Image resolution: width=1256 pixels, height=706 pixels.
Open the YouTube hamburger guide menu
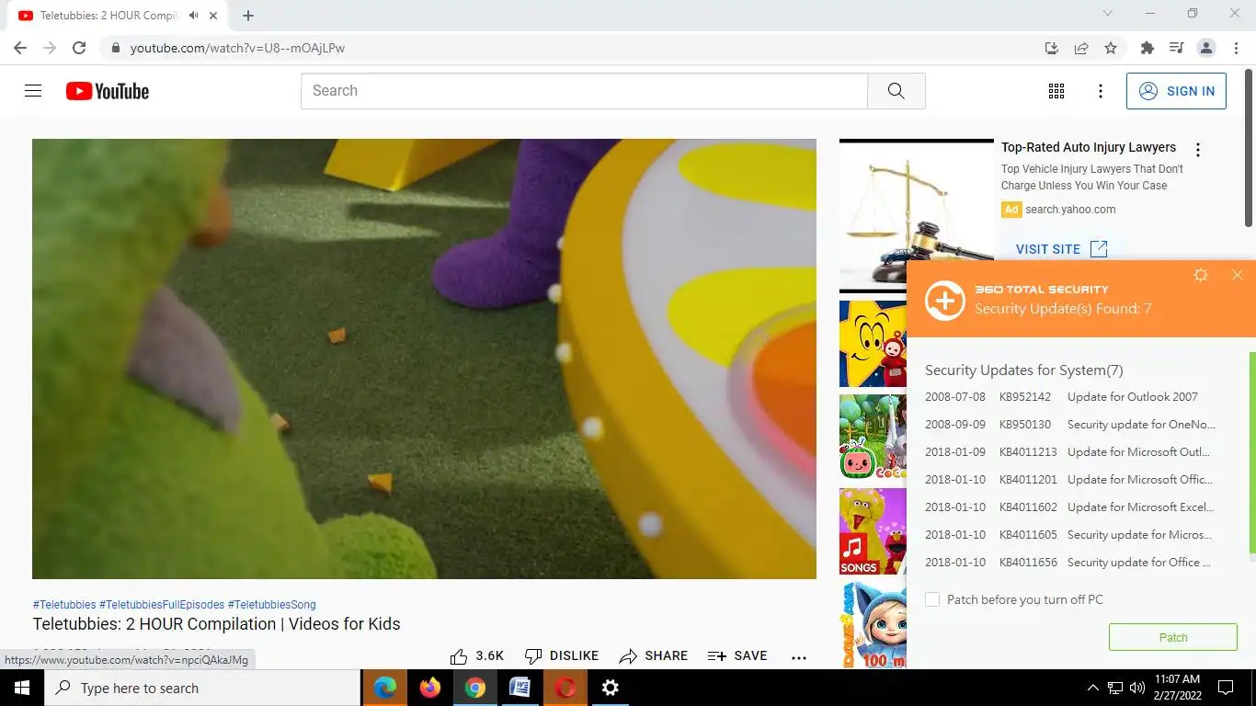click(33, 91)
